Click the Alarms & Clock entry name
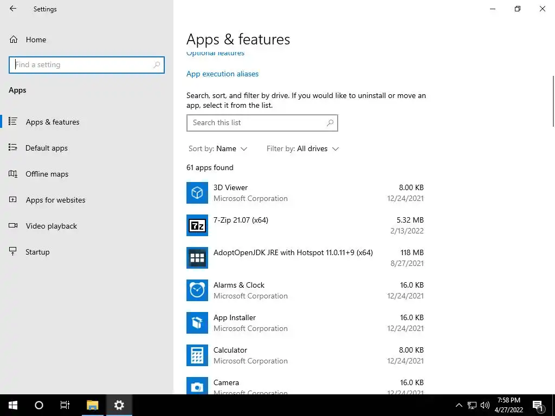 pyautogui.click(x=239, y=285)
